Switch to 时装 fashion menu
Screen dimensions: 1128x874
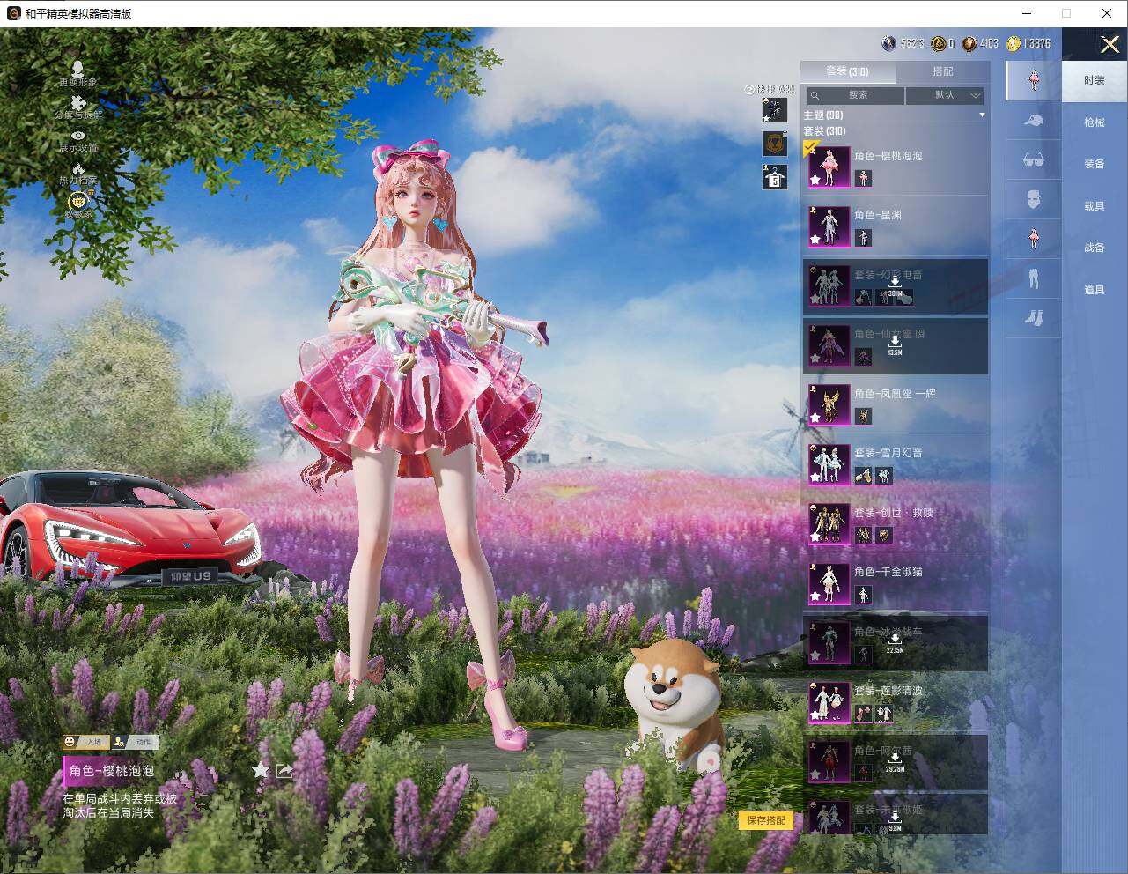tap(1095, 80)
